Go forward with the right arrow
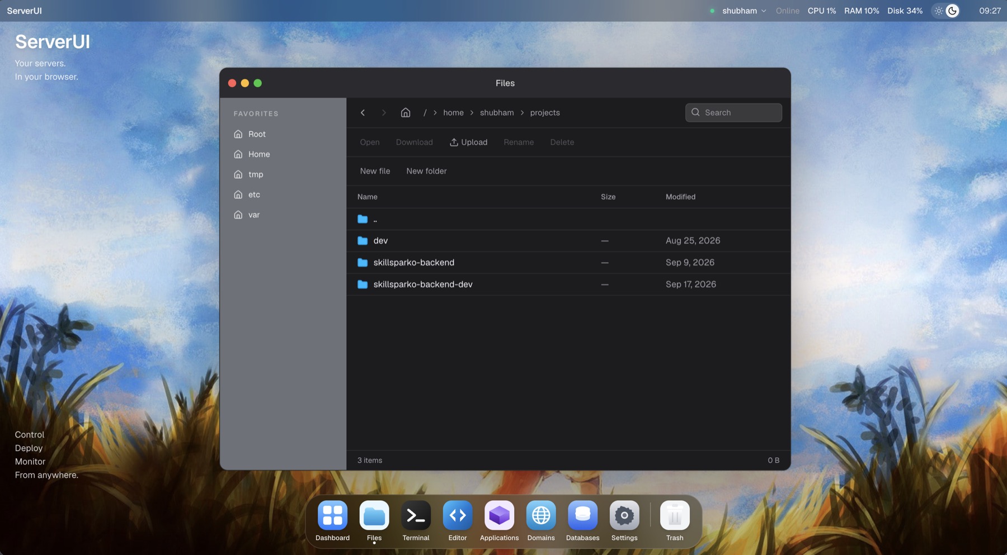Screen dimensions: 1007x555 [x=384, y=113]
